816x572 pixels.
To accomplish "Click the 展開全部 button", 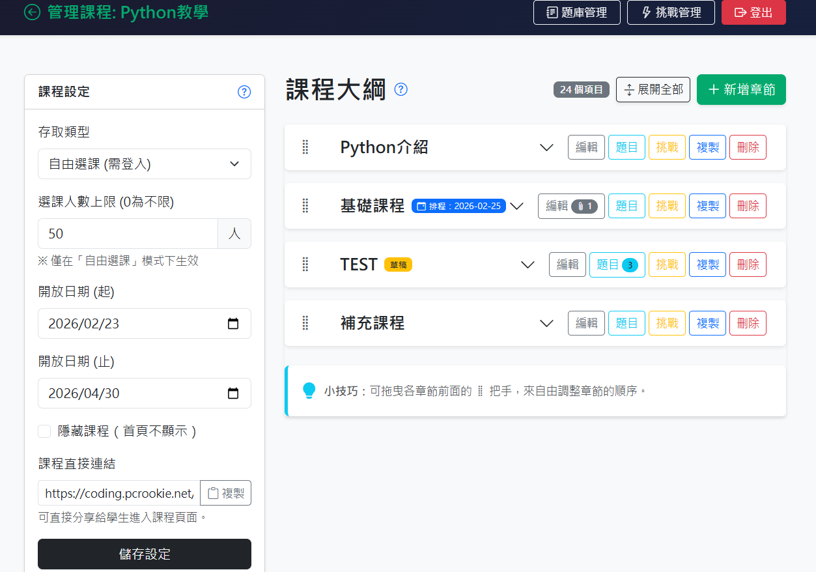I will [x=653, y=90].
